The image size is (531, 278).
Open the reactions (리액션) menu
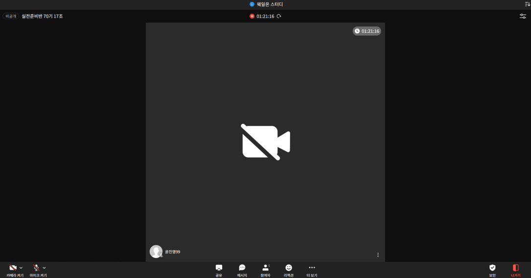pos(289,271)
